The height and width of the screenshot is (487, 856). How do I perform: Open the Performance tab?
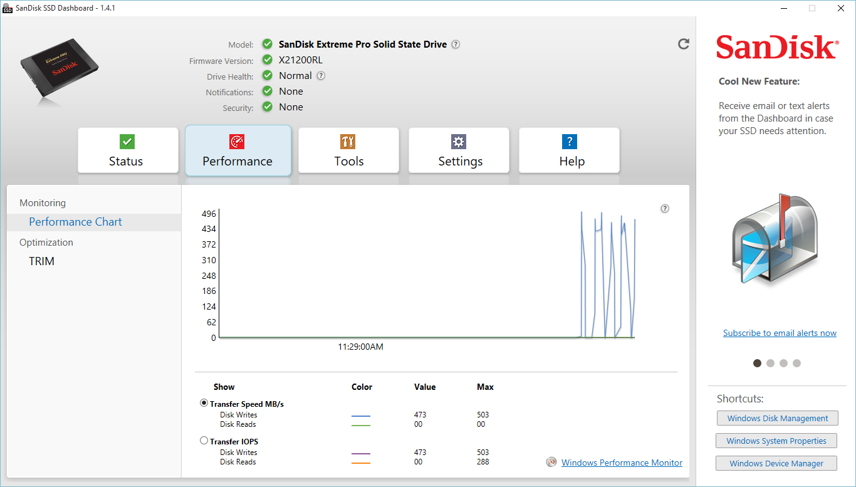238,150
